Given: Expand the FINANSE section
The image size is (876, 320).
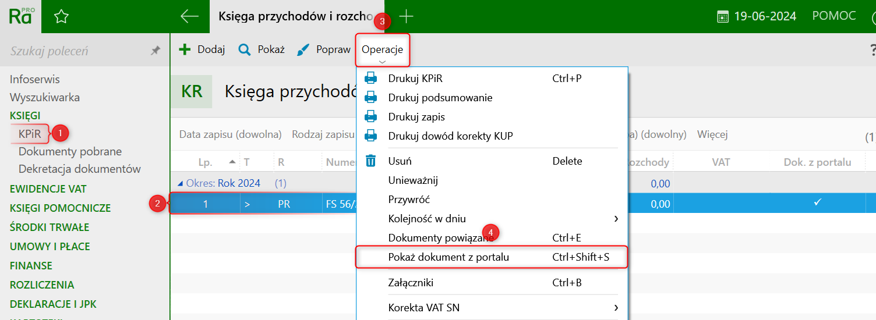Looking at the screenshot, I should 31,266.
